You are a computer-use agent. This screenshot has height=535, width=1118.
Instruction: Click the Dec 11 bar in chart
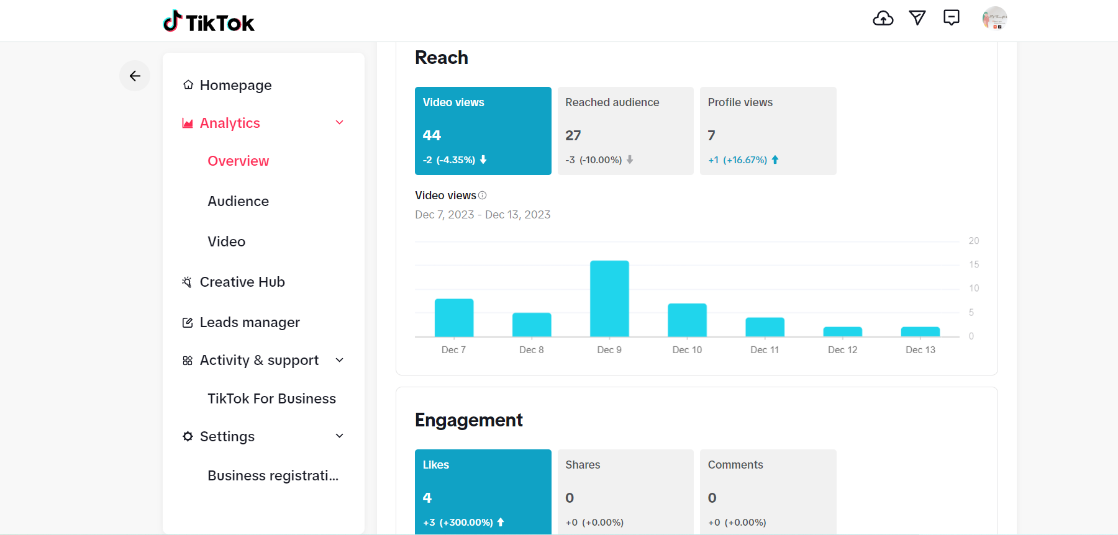(765, 327)
